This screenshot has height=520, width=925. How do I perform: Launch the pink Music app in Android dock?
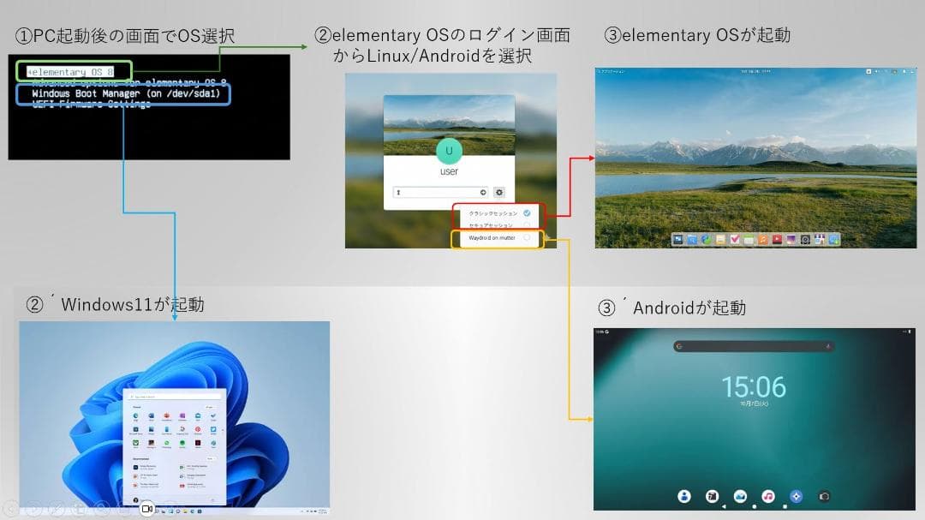coord(768,496)
